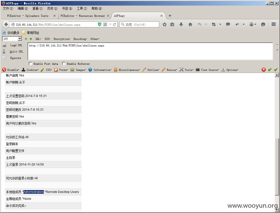Click the globe site identity icon

(13, 24)
